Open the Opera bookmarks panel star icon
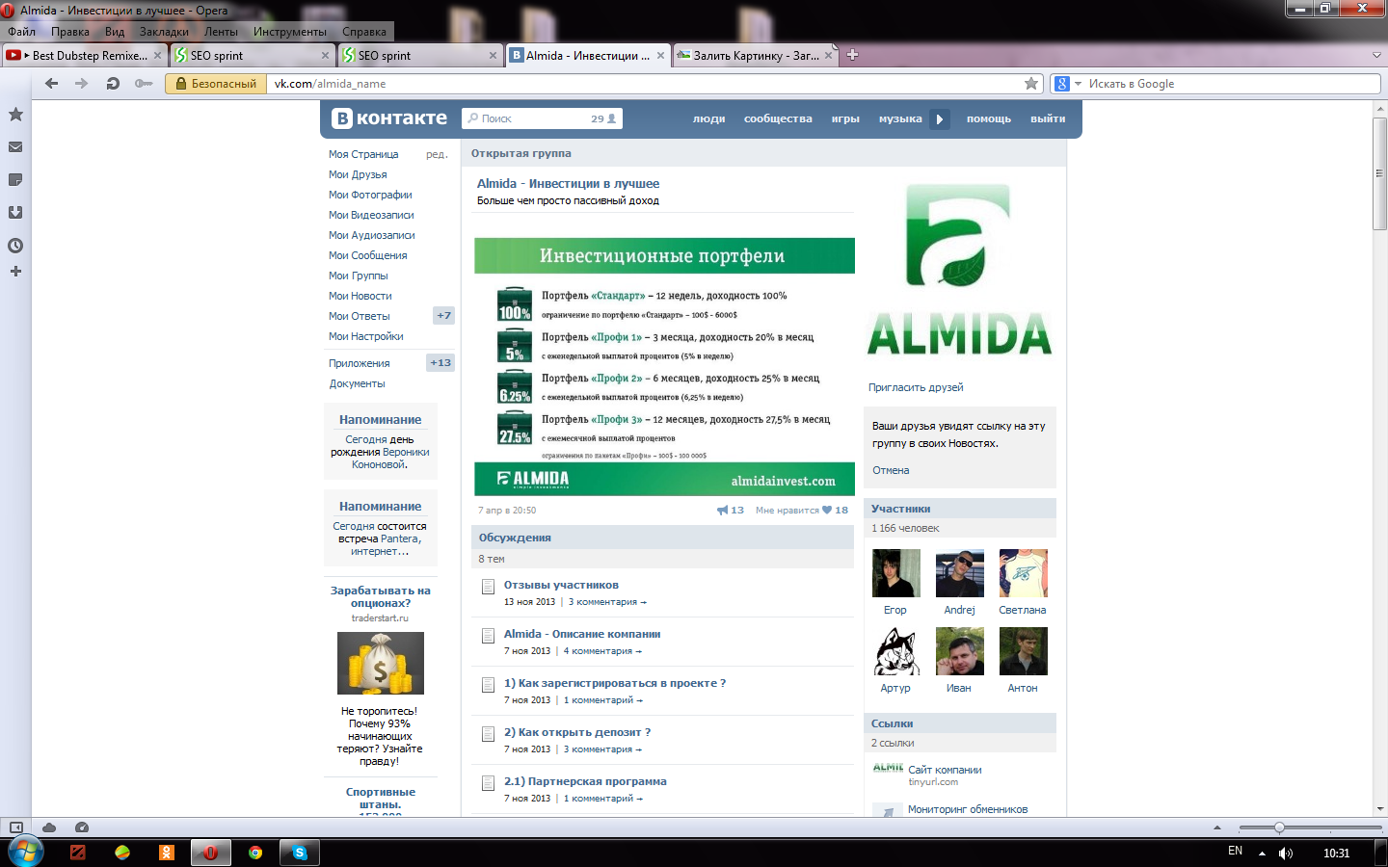 15,115
